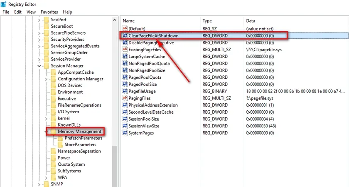349x187 pixels.
Task: Click the \??\C:\pagefile.sys data cell
Action: coord(264,50)
